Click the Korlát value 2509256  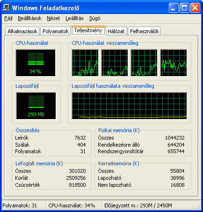pyautogui.click(x=76, y=178)
